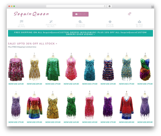Click the browser reload icon
The width and height of the screenshot is (161, 136).
(105, 6)
